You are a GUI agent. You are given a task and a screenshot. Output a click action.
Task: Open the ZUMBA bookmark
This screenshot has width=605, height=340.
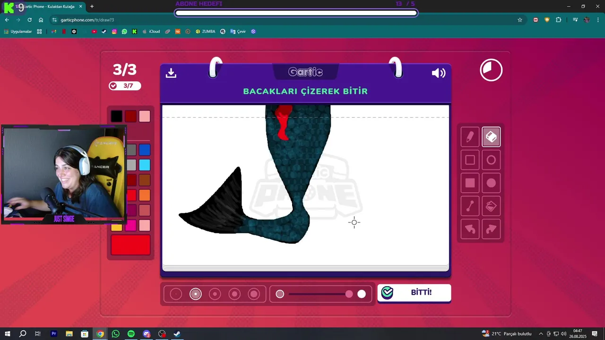tap(205, 32)
